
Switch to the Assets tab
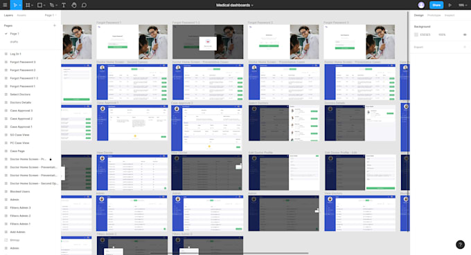[21, 15]
